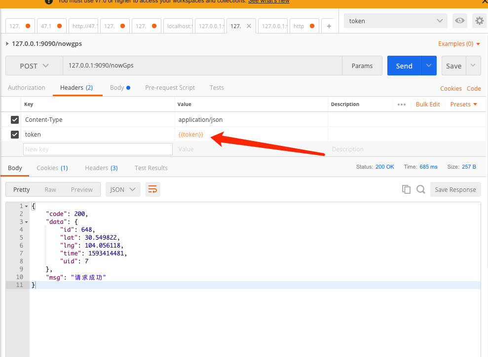The image size is (488, 357).
Task: Open a new request tab with the plus icon
Action: pos(329,26)
